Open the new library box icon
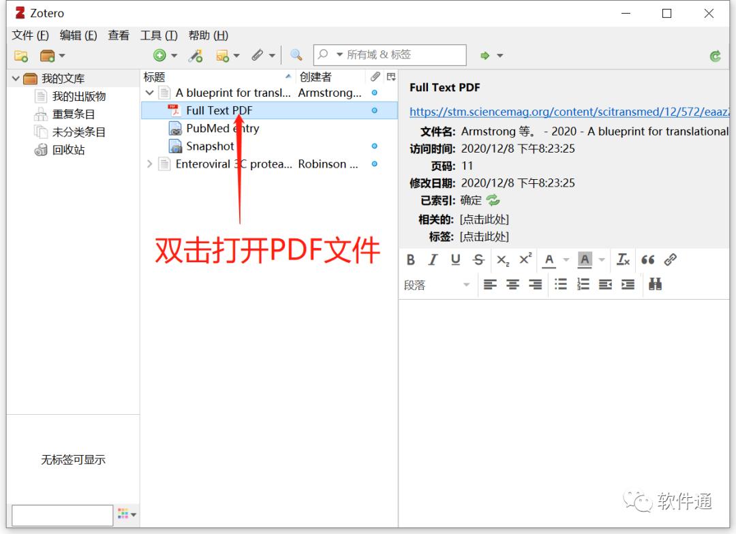Image resolution: width=736 pixels, height=534 pixels. [x=48, y=56]
